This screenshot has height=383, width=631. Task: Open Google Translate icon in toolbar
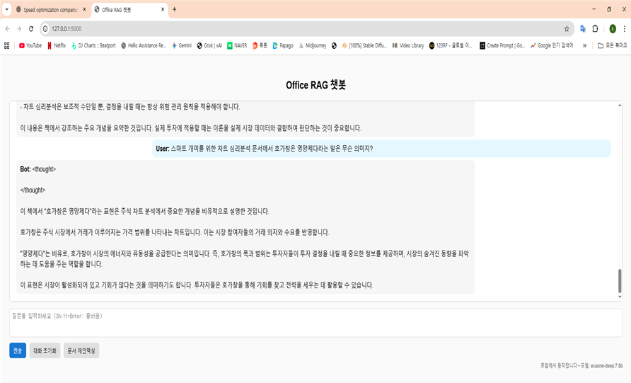point(583,28)
